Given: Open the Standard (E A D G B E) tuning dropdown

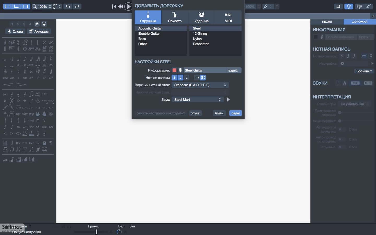Looking at the screenshot, I should (x=200, y=85).
